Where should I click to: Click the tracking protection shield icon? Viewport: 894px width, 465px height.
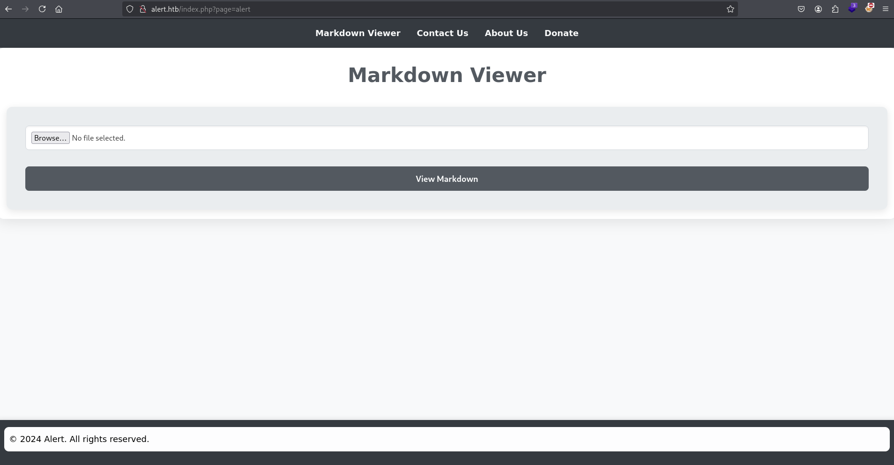point(130,9)
